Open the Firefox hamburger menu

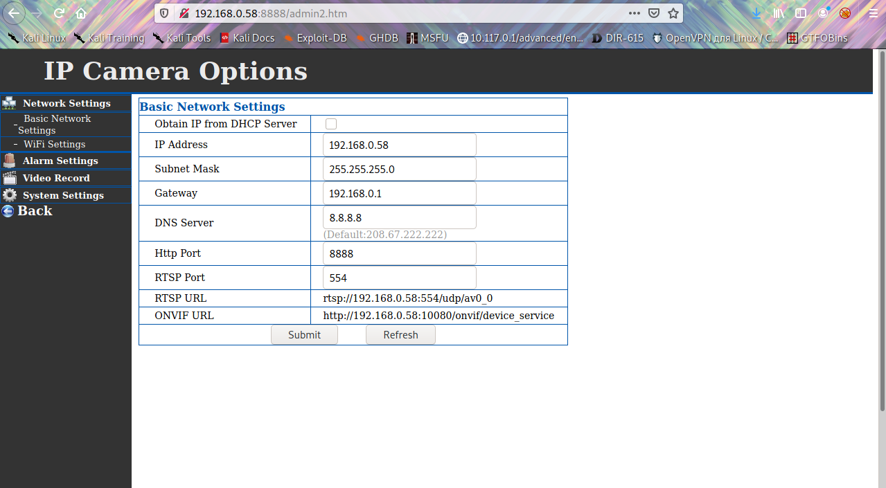coord(873,13)
